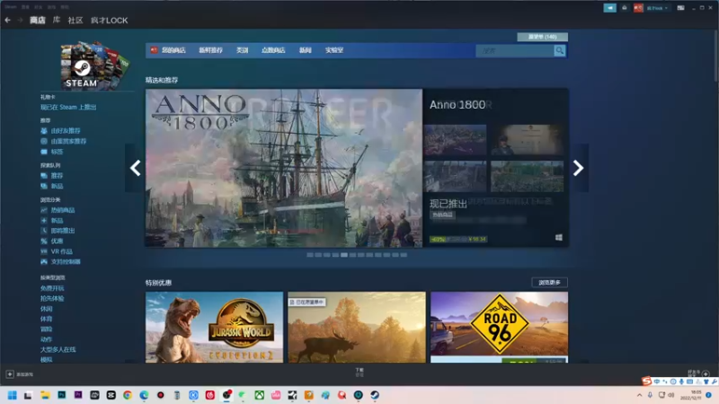Go back with the left arrow
Viewport: 719px width, 404px height.
(7, 20)
